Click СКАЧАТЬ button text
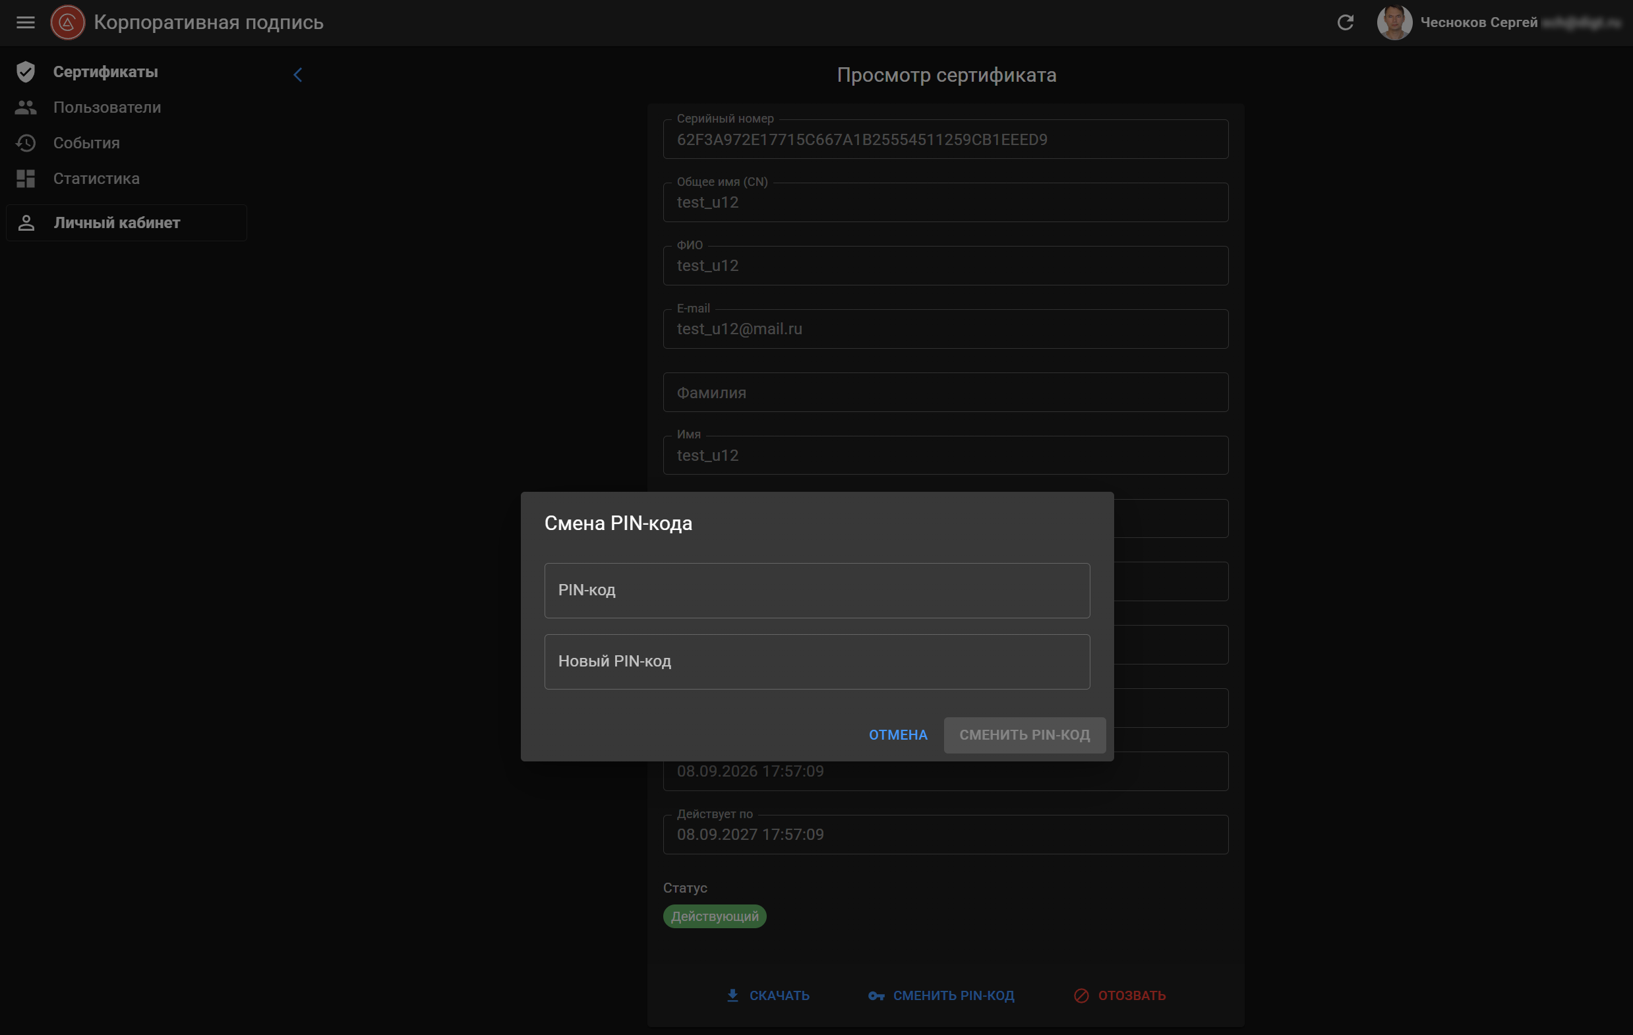The image size is (1633, 1035). pos(779,995)
